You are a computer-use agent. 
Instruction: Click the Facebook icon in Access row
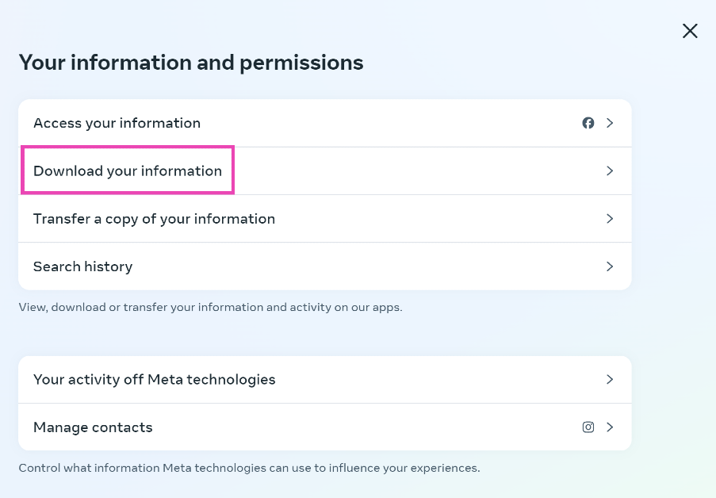[588, 123]
